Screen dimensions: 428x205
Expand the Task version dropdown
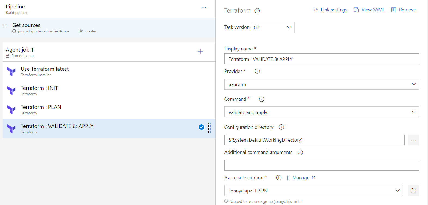pos(272,28)
